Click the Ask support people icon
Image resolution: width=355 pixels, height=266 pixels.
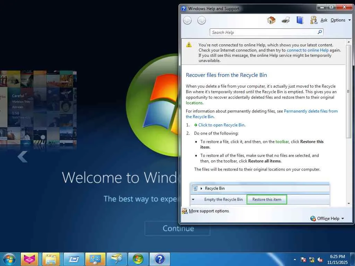(x=313, y=20)
